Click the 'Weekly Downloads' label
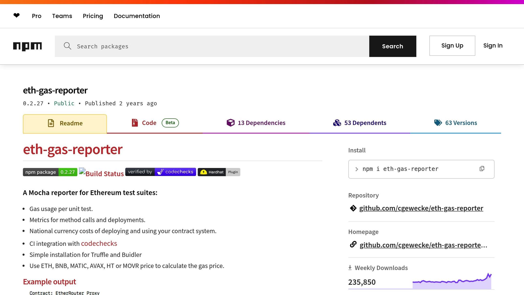The image size is (524, 295). [381, 268]
